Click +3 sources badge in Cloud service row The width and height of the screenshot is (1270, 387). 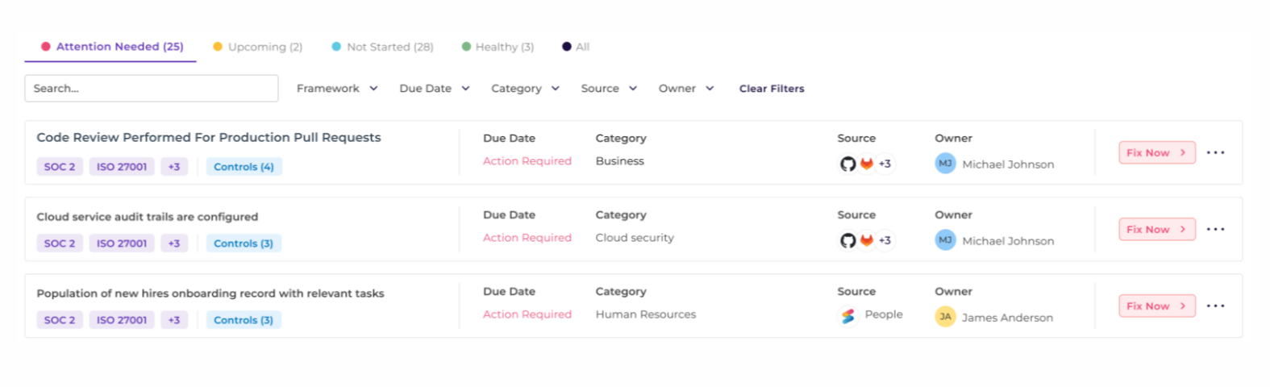click(x=885, y=240)
